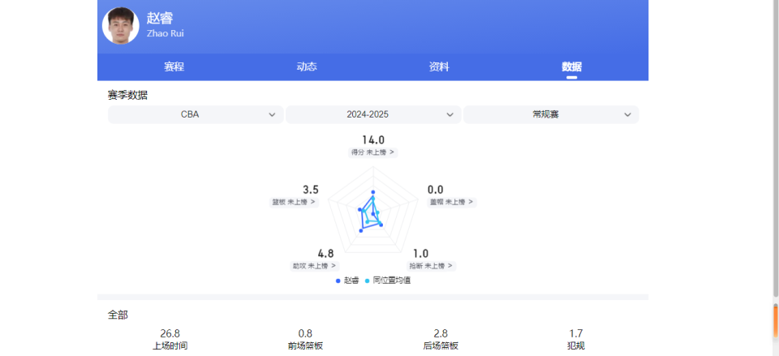Open the 盖帽 未上榜 blocks ranking
This screenshot has width=779, height=356.
[x=451, y=202]
